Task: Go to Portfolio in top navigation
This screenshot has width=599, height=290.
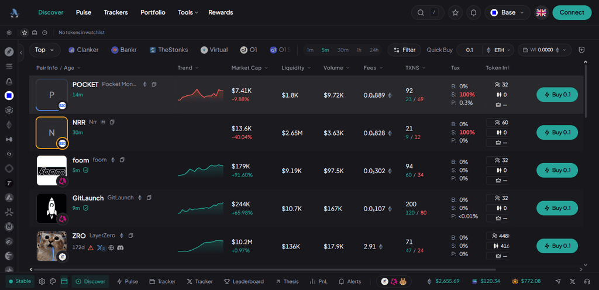Action: pos(153,13)
